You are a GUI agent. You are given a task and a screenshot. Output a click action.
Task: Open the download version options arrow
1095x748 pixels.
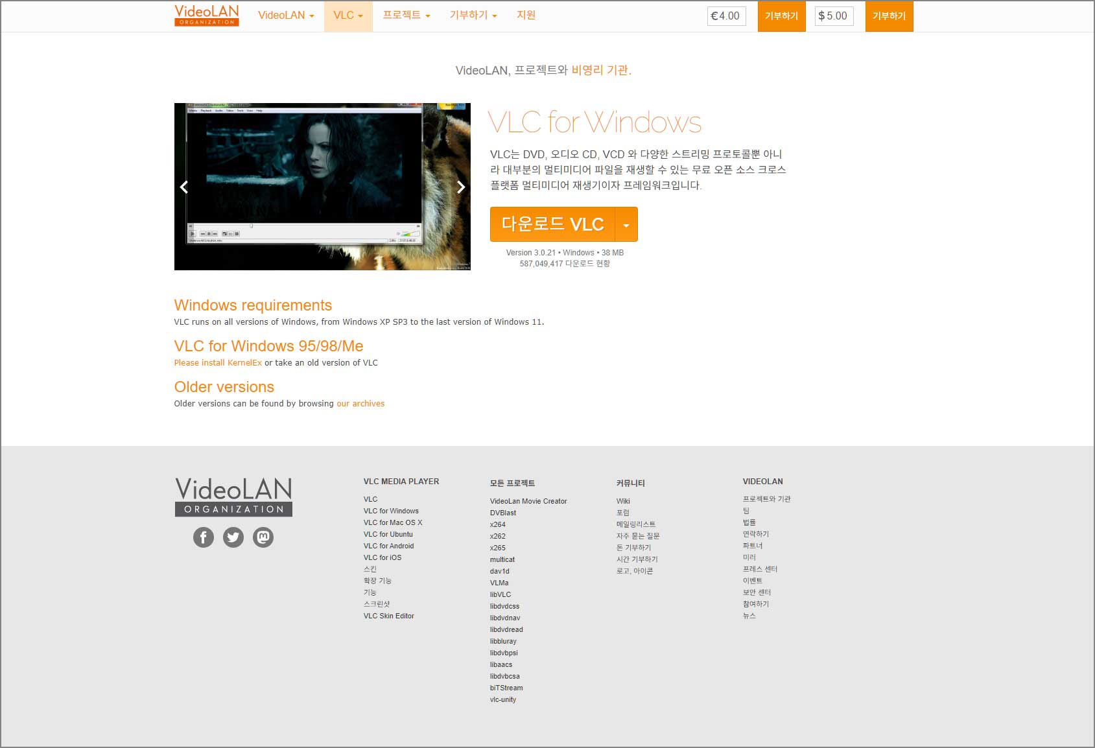(x=626, y=224)
